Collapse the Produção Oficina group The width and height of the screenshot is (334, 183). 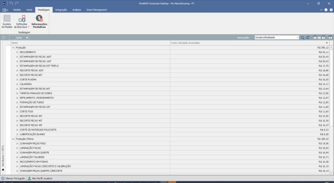click(13, 139)
